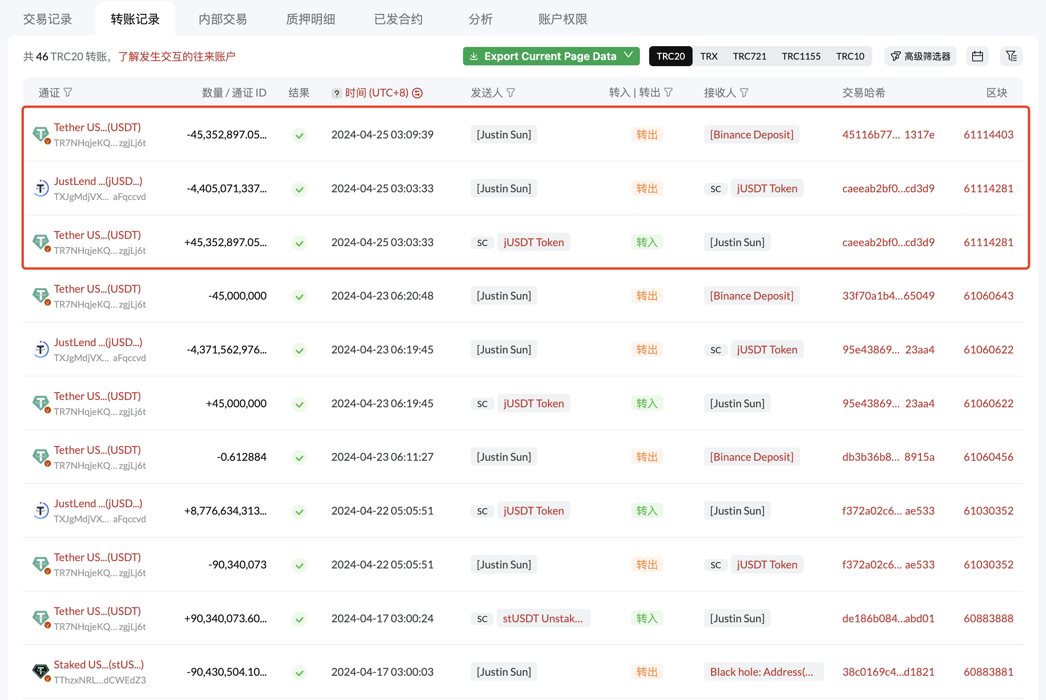Select the TRC721 transfer type
This screenshot has height=700, width=1046.
coord(749,56)
